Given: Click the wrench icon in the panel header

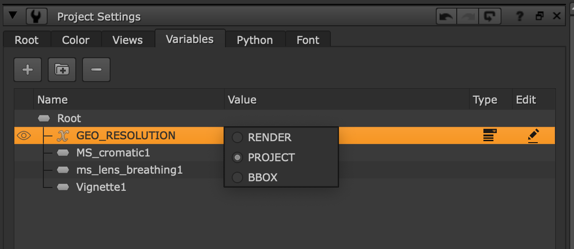Looking at the screenshot, I should click(x=36, y=17).
